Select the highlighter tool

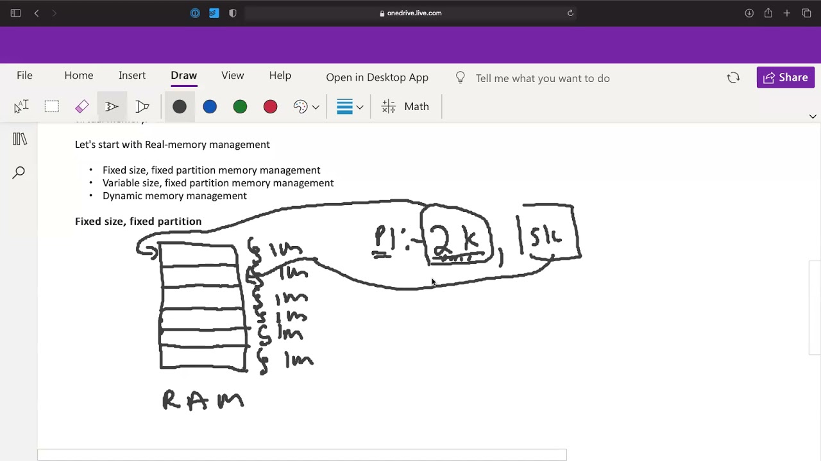pos(142,106)
